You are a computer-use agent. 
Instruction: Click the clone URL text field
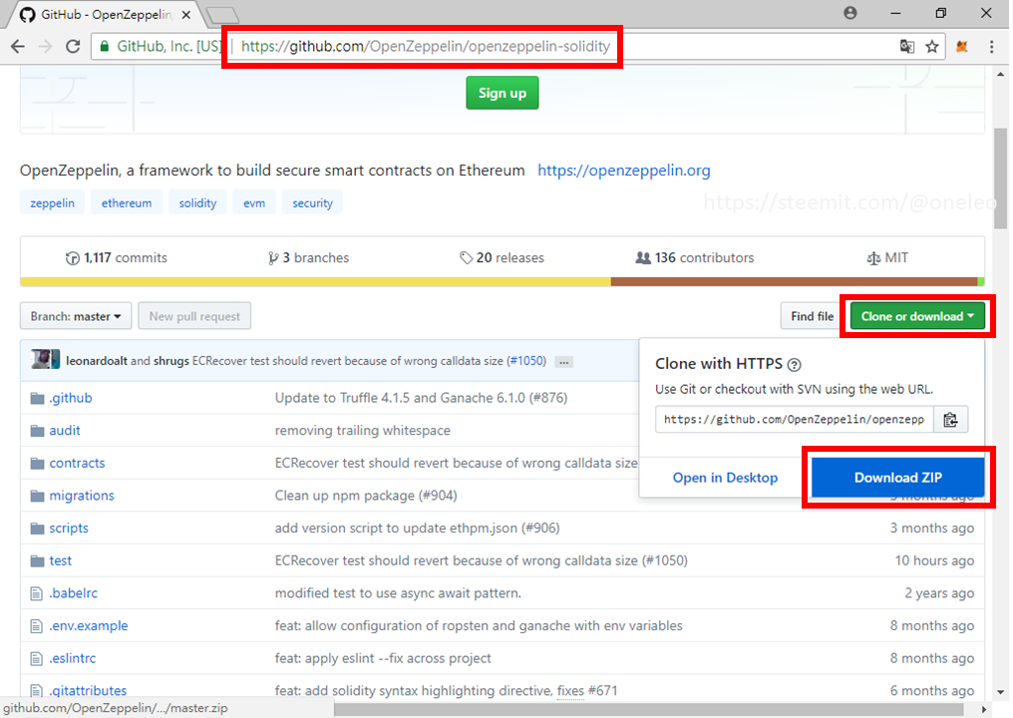click(x=795, y=420)
